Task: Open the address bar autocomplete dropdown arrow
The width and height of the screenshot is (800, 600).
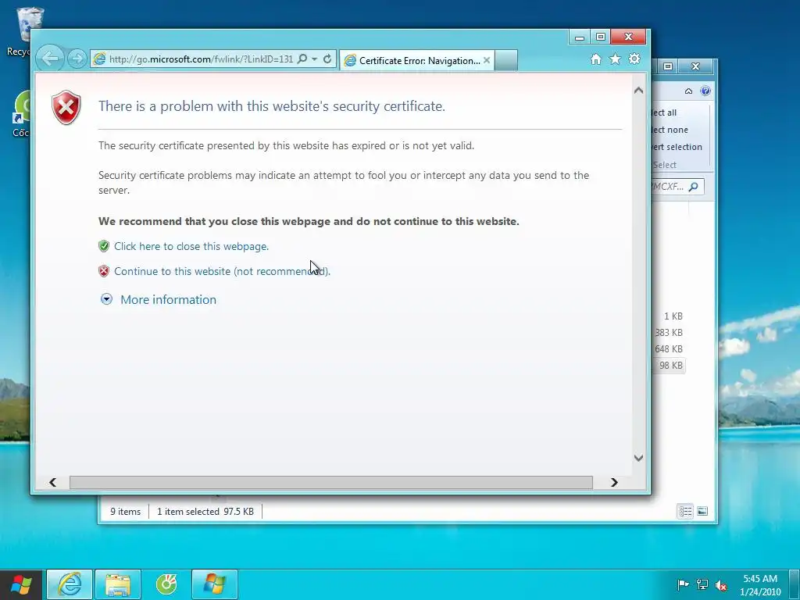Action: [x=315, y=59]
